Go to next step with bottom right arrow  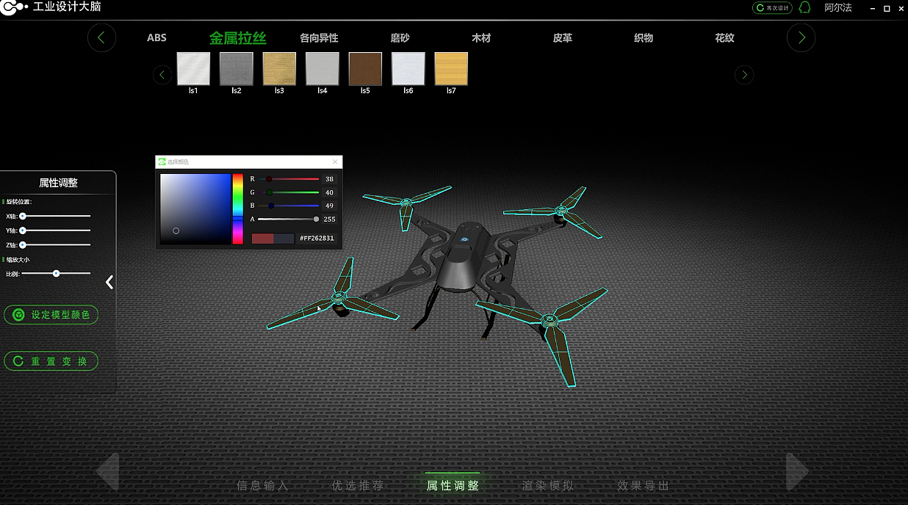(x=797, y=471)
